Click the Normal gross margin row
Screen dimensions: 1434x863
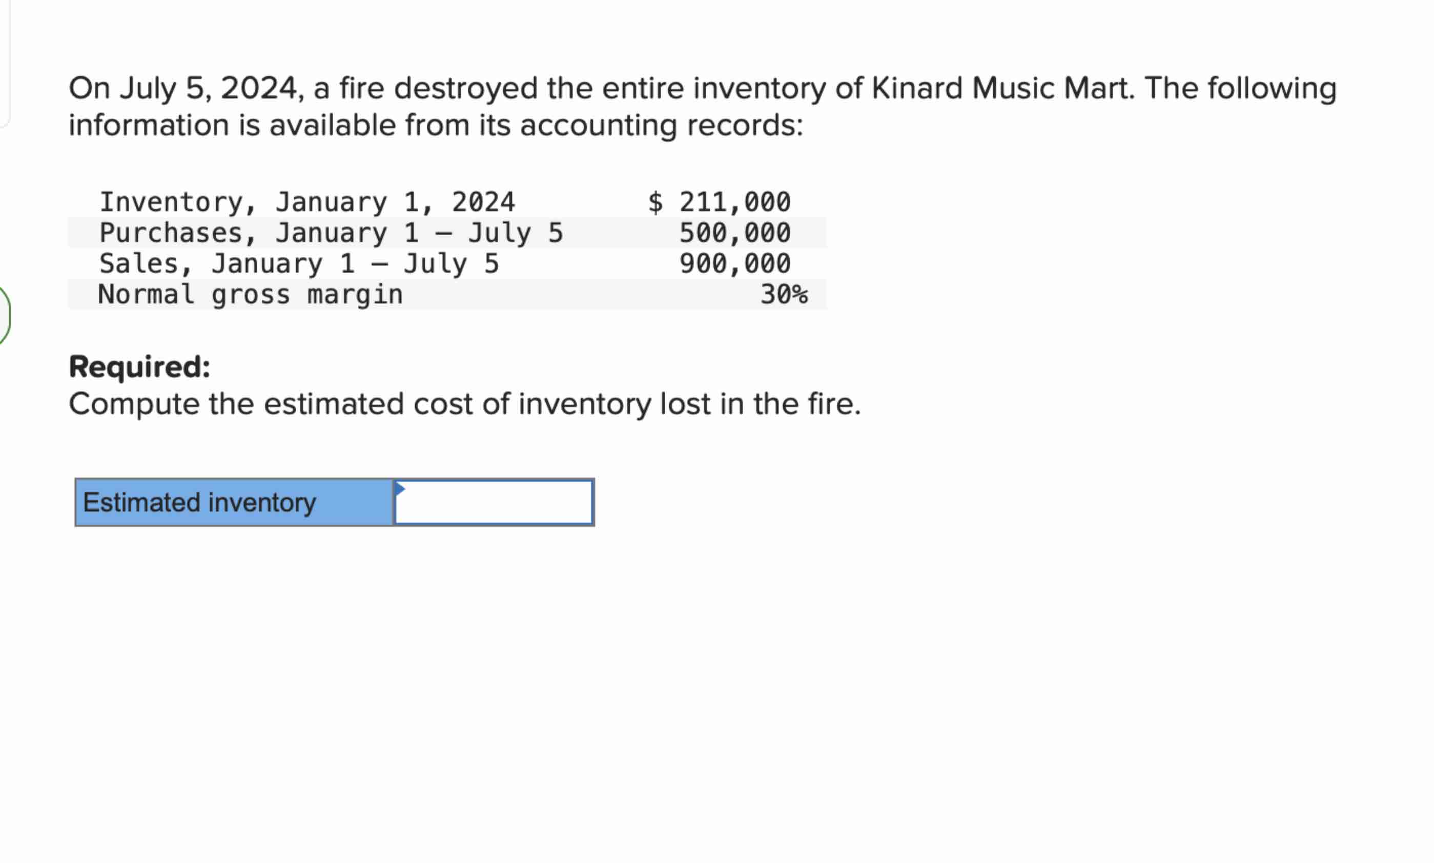point(250,295)
